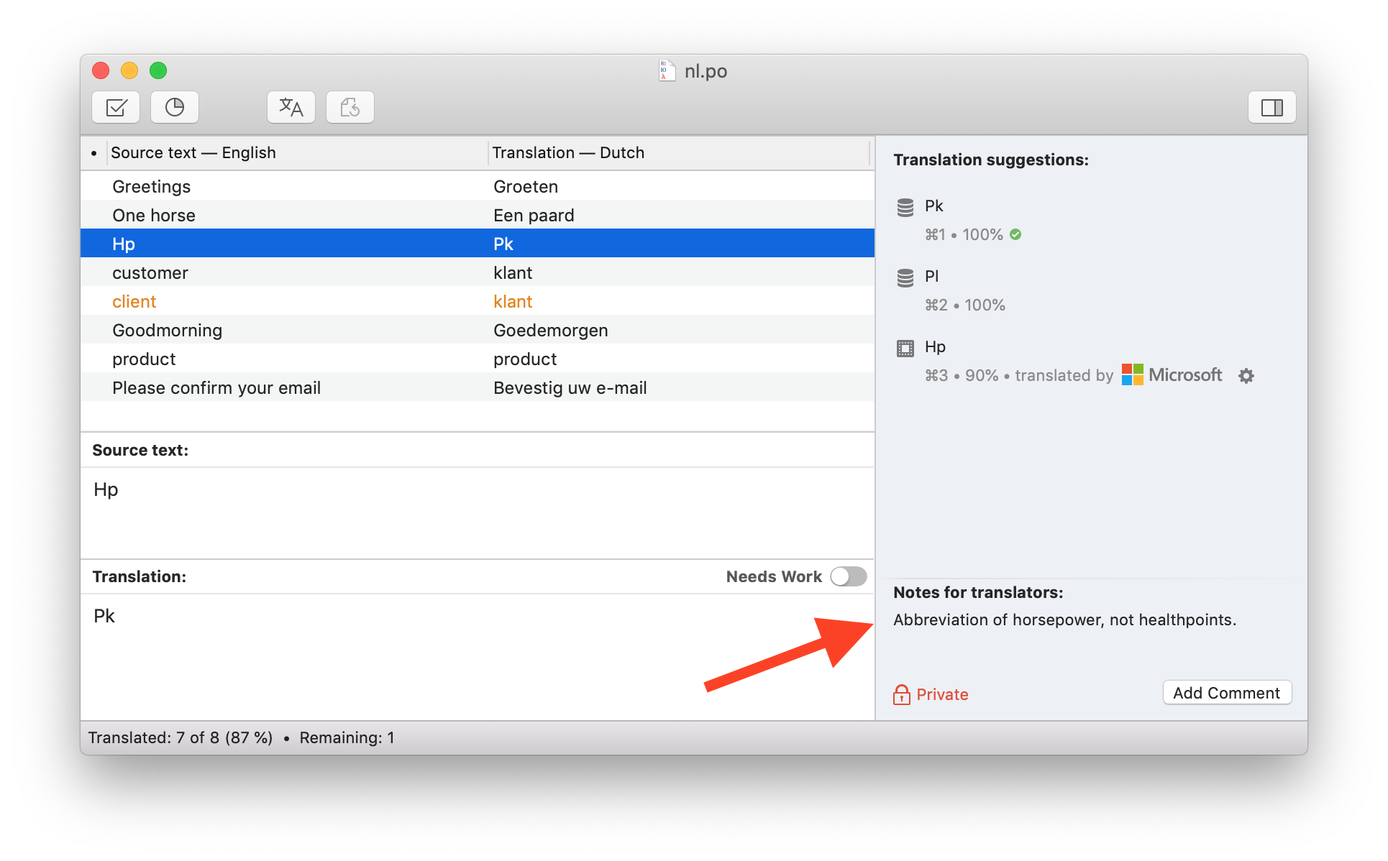1388x861 pixels.
Task: Select the Goodmorning row
Action: click(x=478, y=330)
